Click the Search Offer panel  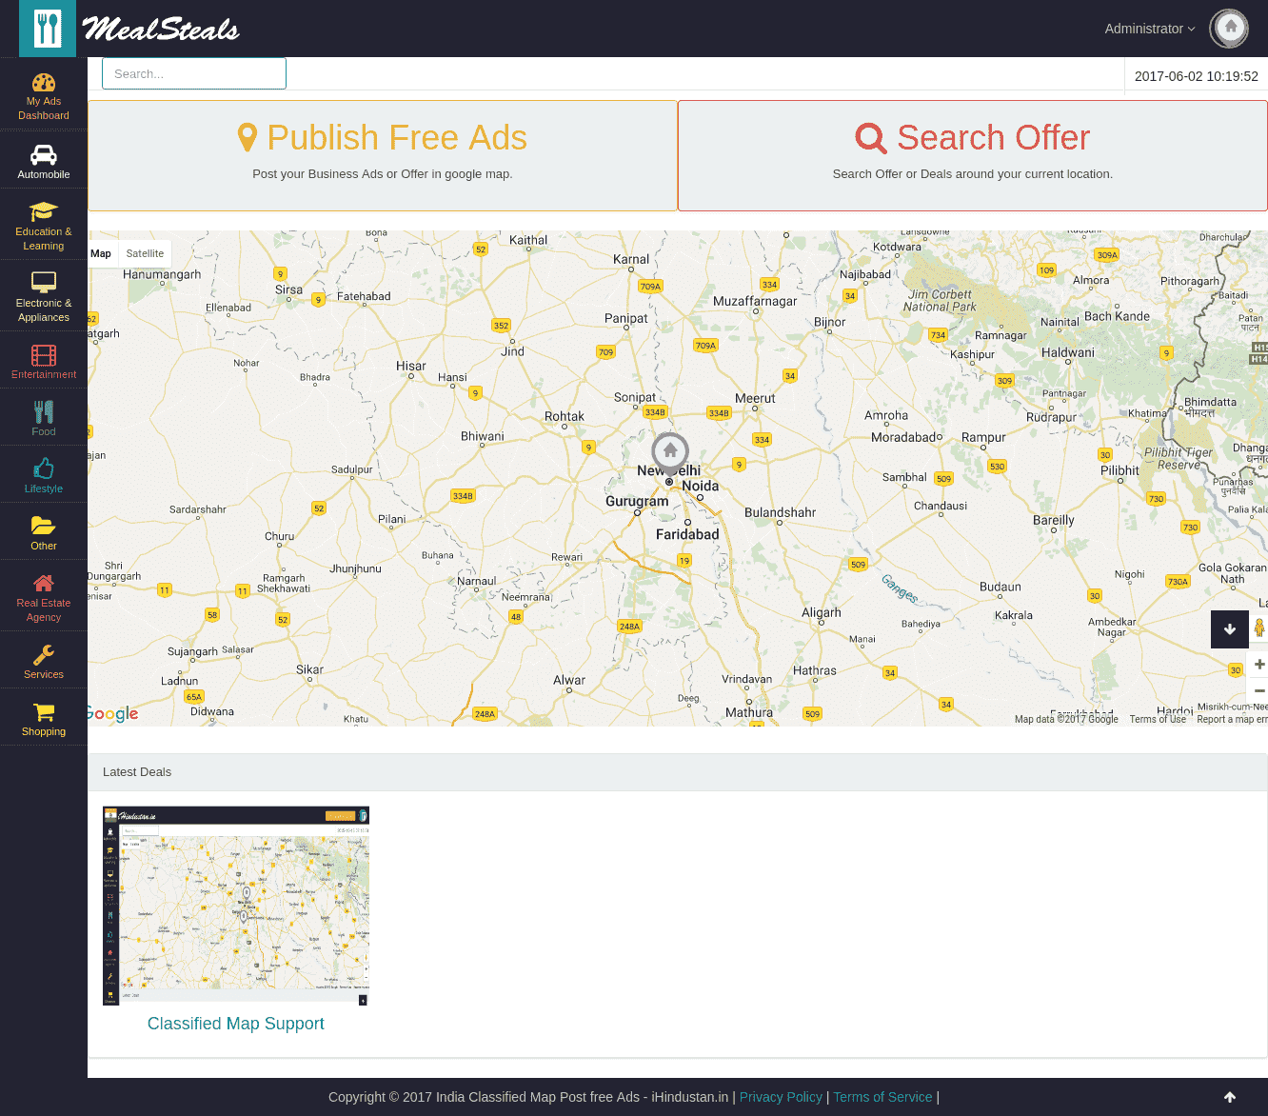(972, 155)
